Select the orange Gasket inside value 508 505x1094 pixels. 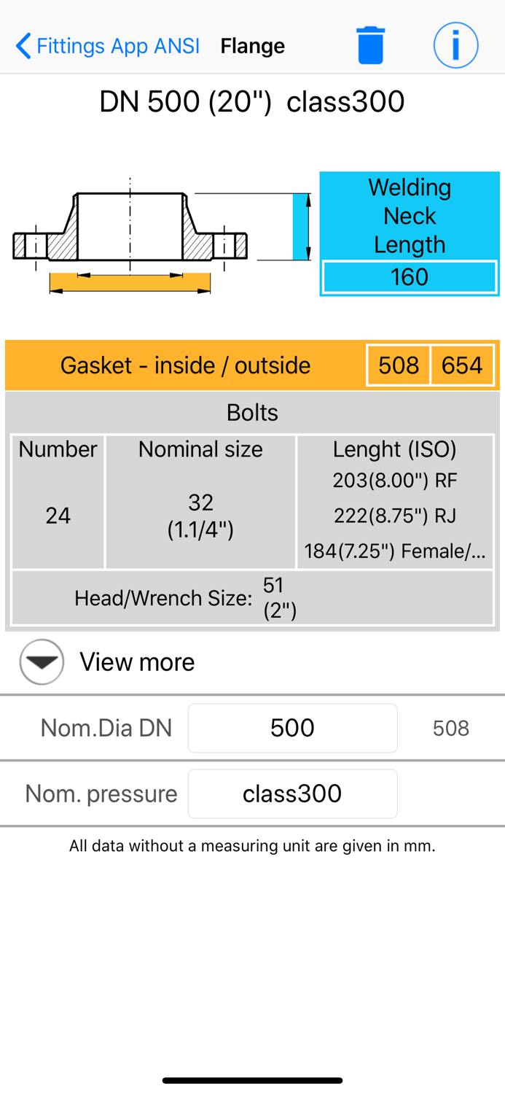pyautogui.click(x=399, y=365)
